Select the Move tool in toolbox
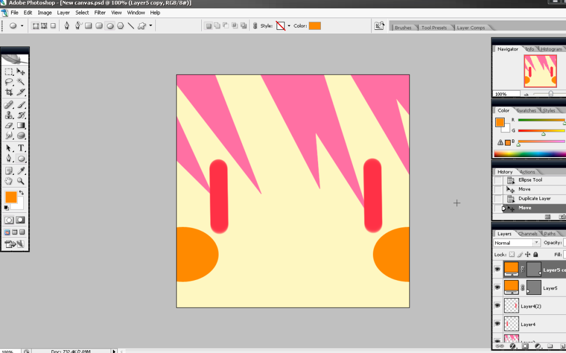This screenshot has width=566, height=353. click(x=20, y=71)
